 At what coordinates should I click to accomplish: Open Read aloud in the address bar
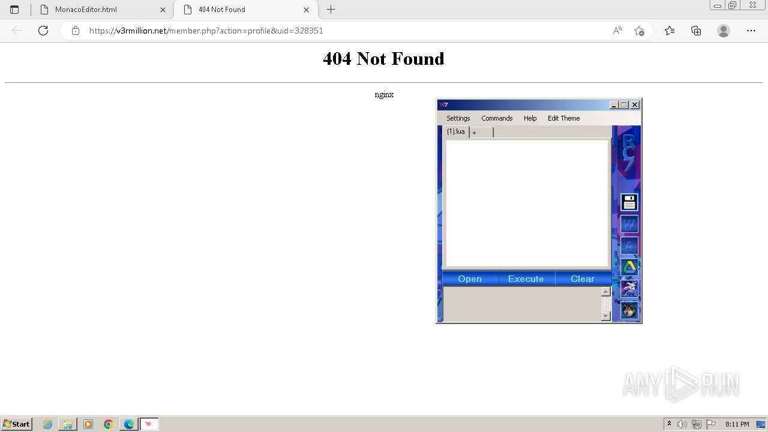click(617, 31)
